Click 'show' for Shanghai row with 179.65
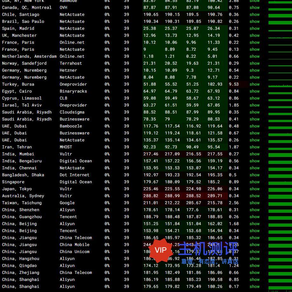This screenshot has width=292, height=292. point(255,287)
